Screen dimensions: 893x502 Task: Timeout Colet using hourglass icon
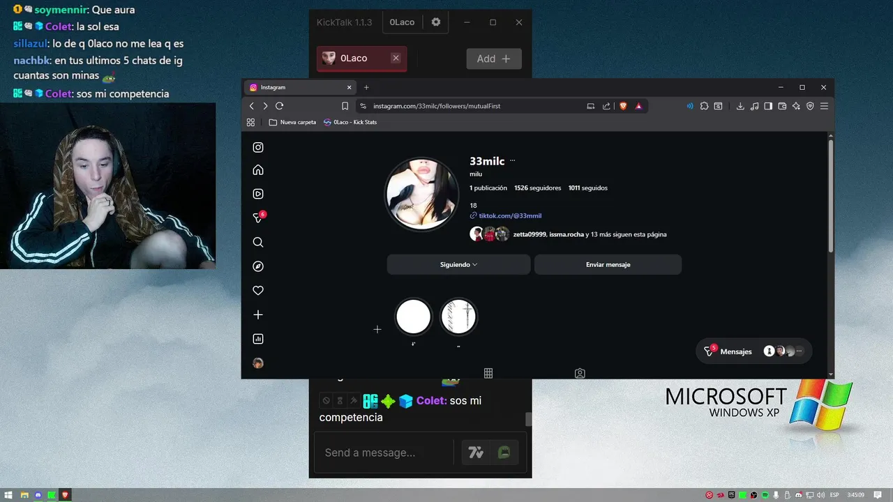[340, 401]
